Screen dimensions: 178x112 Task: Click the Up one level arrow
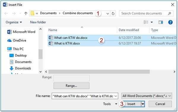[26, 14]
